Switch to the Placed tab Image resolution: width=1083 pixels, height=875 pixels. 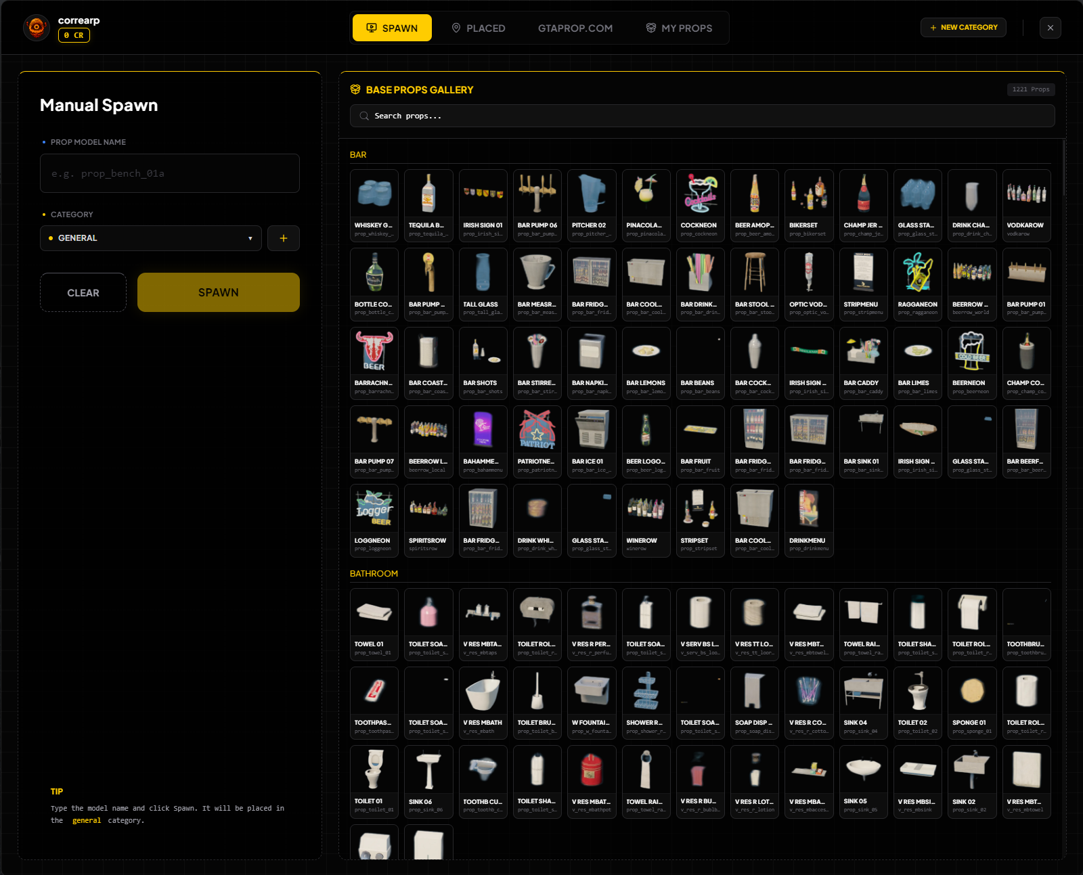coord(479,28)
